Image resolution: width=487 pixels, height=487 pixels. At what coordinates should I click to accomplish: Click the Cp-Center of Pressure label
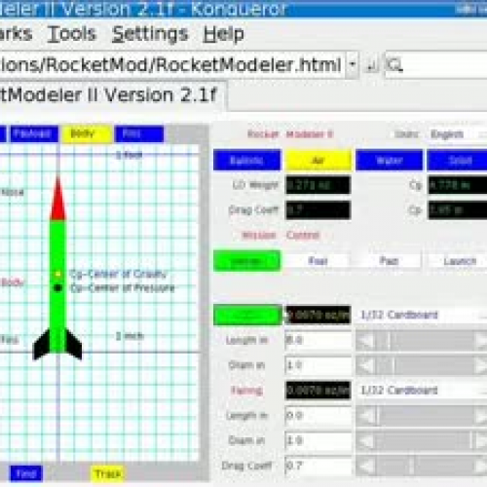[x=123, y=288]
